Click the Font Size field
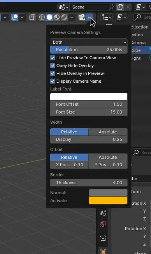The image size is (151, 254). (x=89, y=112)
